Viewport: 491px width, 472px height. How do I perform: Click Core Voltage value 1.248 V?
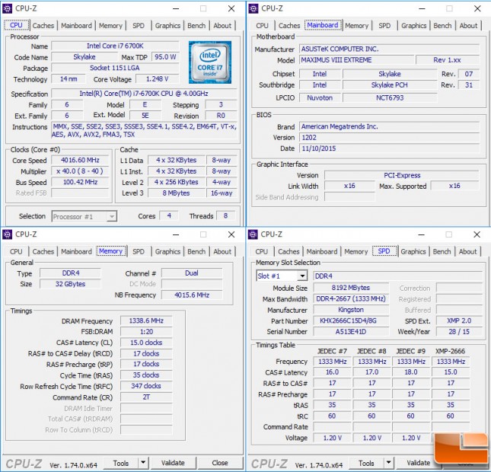[157, 79]
